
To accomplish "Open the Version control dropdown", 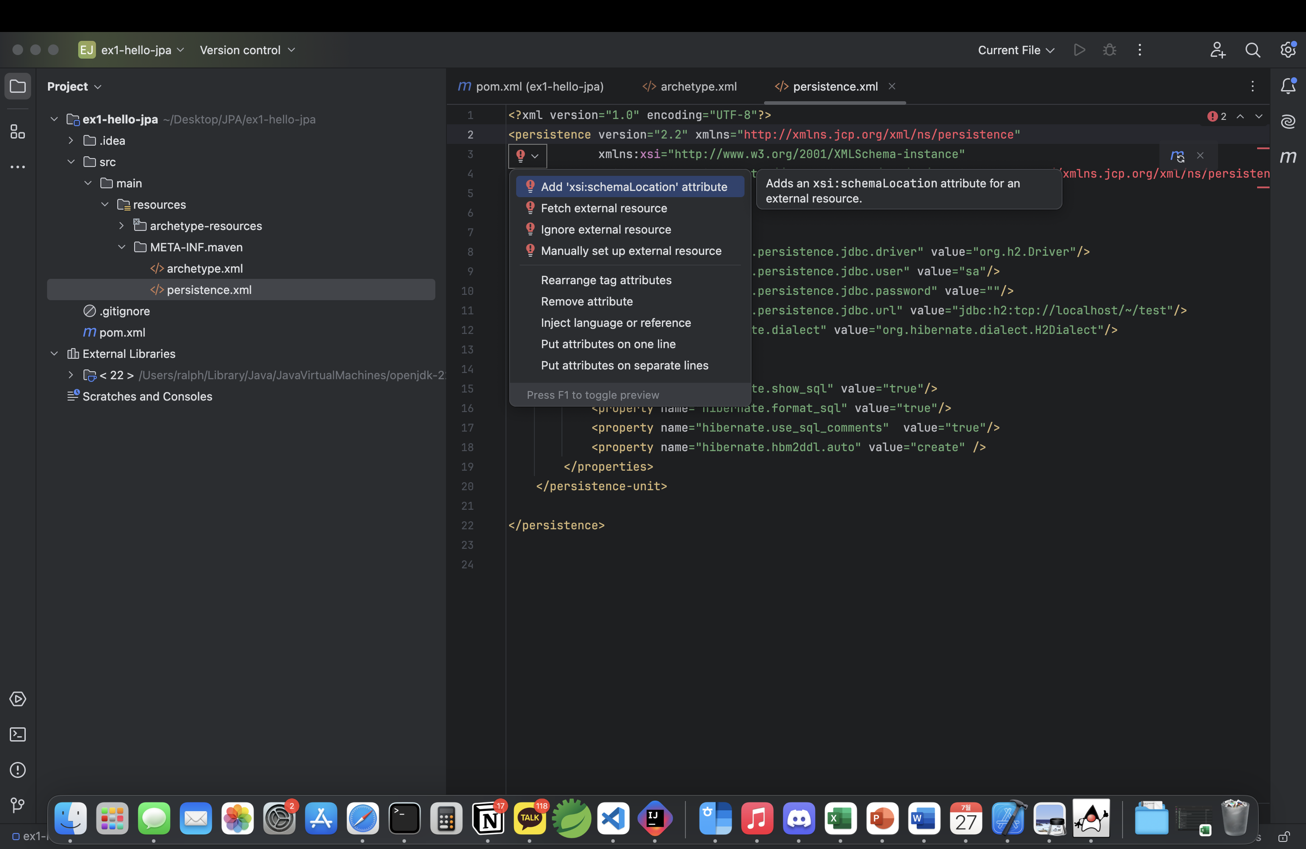I will click(x=247, y=50).
